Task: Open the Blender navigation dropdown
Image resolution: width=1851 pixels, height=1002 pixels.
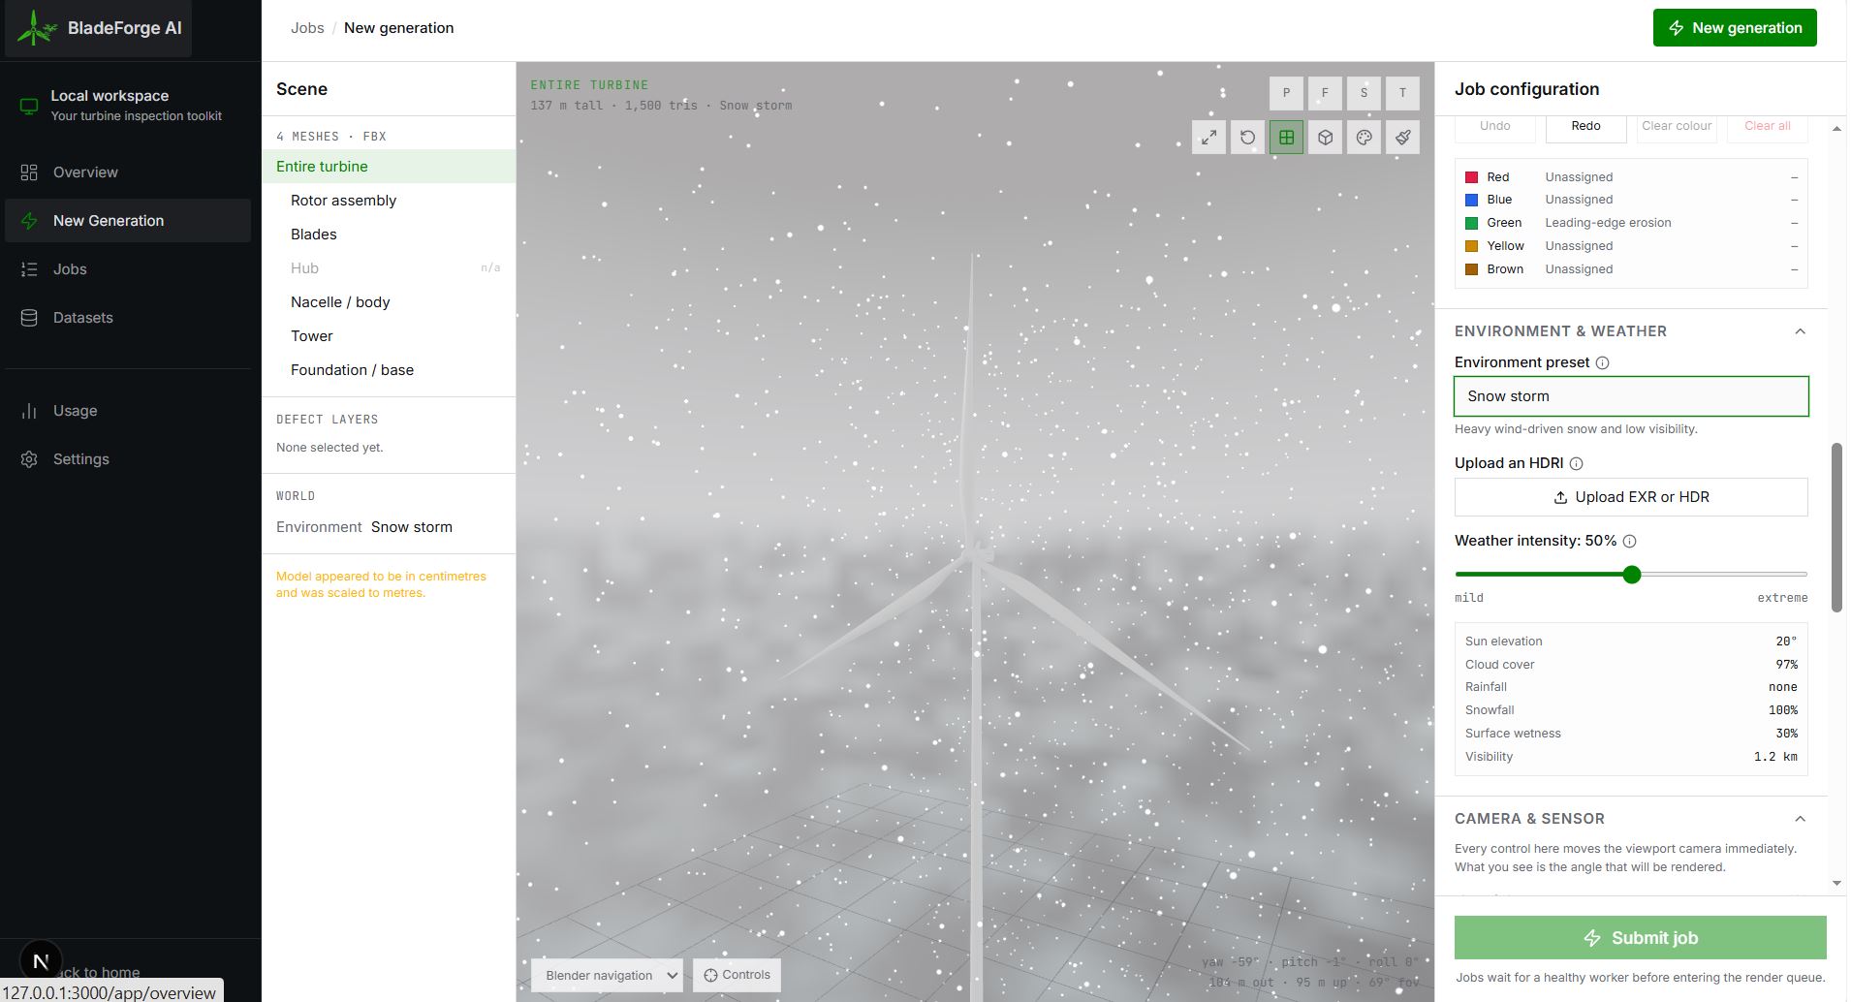Action: [609, 975]
